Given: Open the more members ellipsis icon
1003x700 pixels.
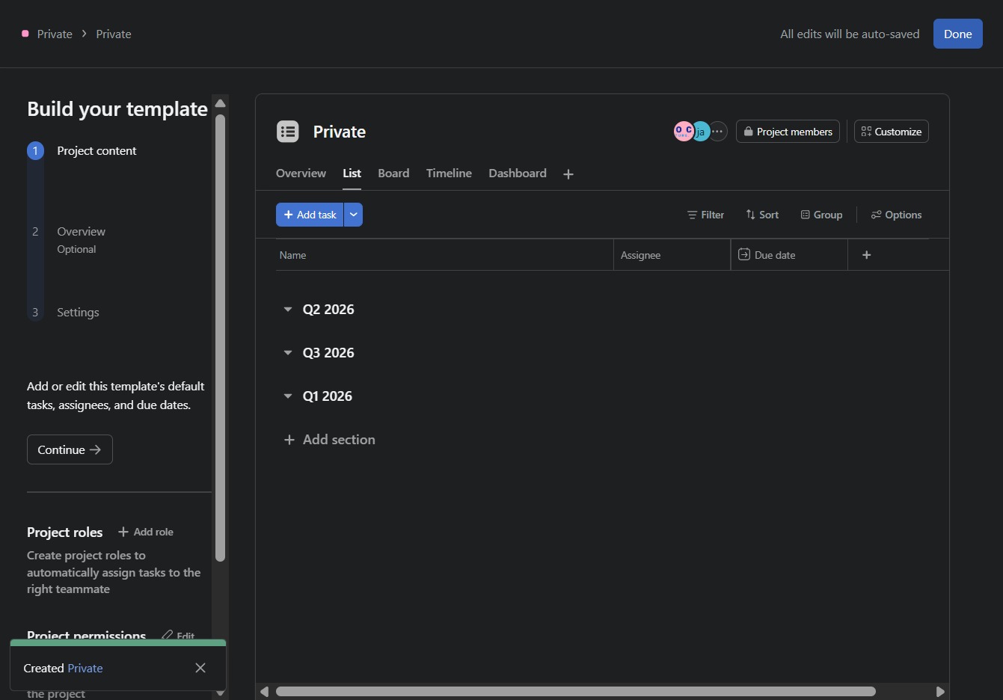Looking at the screenshot, I should coord(717,132).
